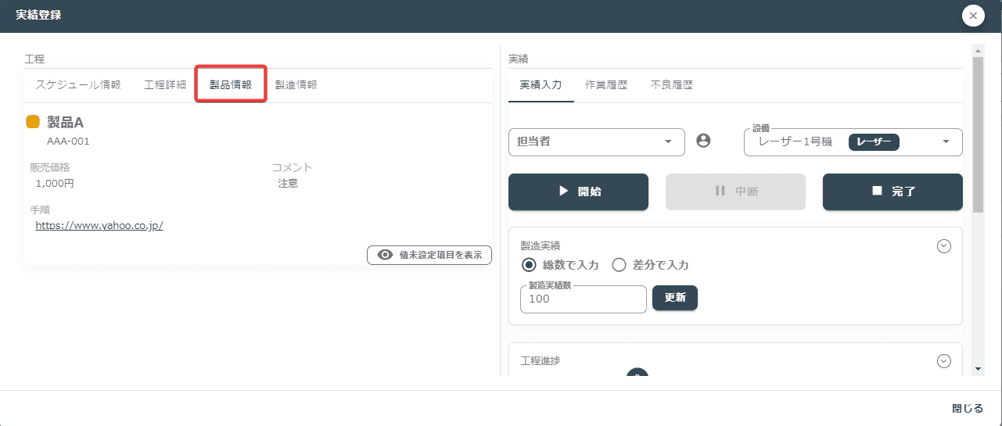Open the 製造情報 tab
This screenshot has width=1002, height=426.
tap(296, 85)
